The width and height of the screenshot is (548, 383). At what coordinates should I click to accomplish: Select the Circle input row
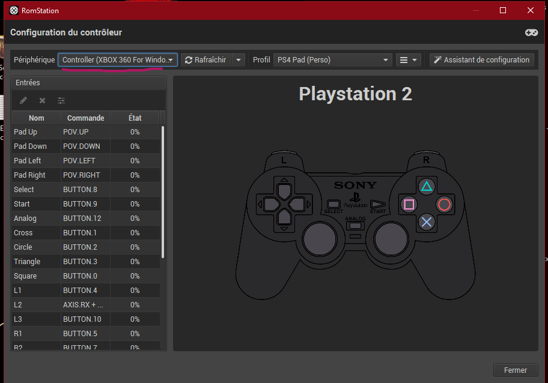coord(86,247)
